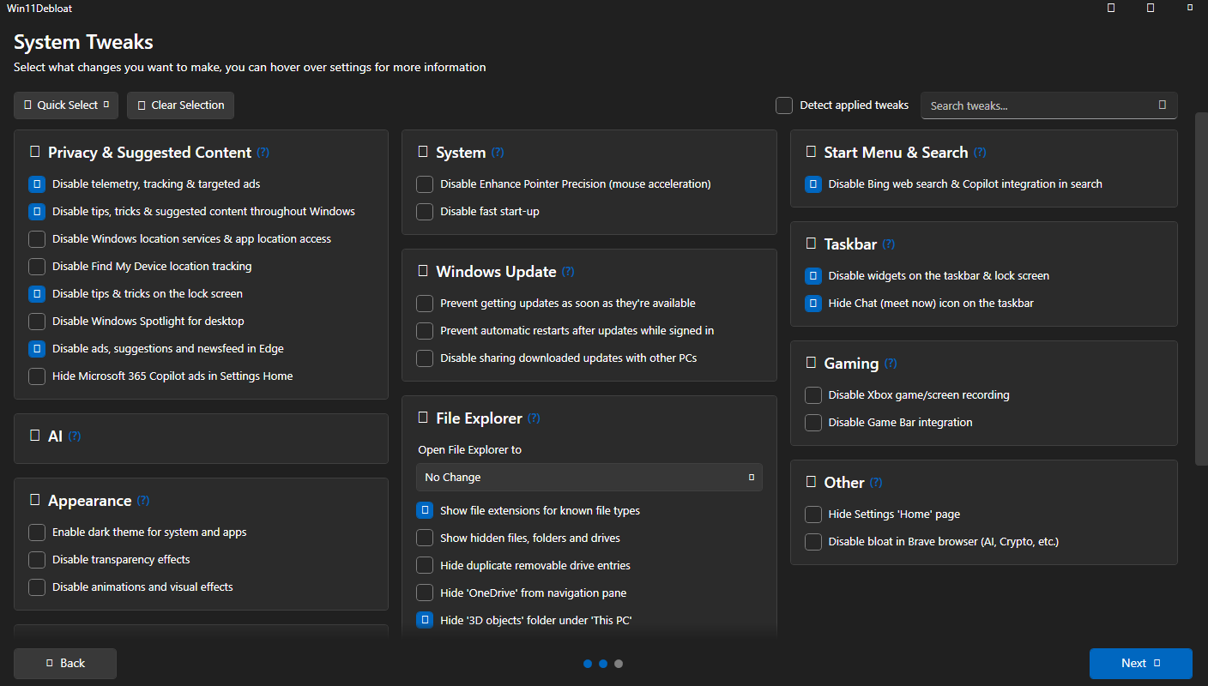Check Disable fast start-up
1208x686 pixels.
point(425,212)
